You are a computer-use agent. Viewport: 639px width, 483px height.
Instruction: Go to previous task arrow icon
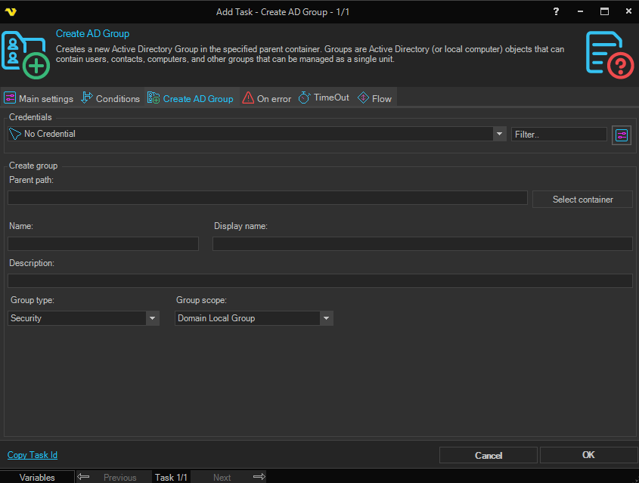[x=84, y=477]
